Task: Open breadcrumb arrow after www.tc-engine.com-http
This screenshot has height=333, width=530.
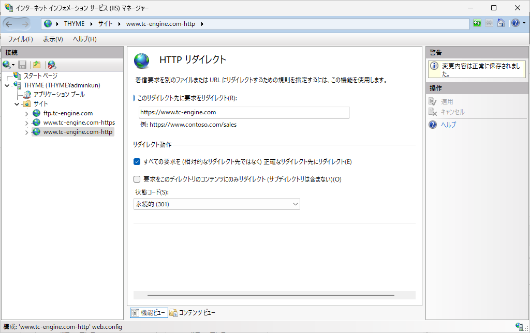Action: point(202,24)
